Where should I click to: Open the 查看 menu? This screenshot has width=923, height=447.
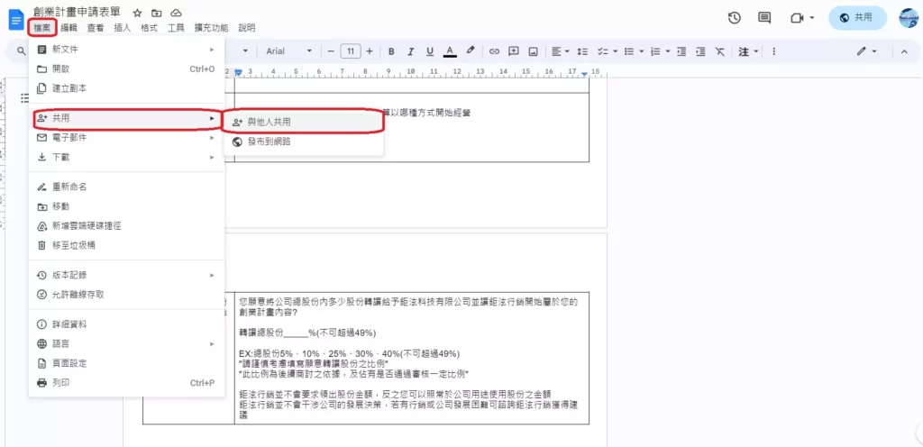click(x=96, y=28)
